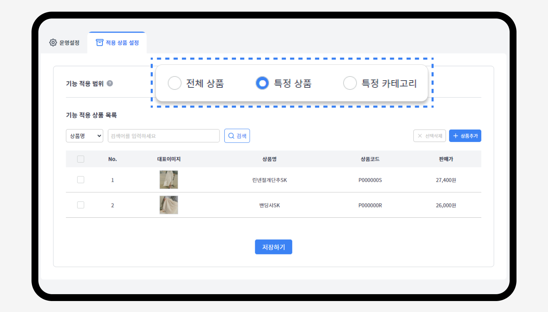Check the box for 밴딩샤SK row
This screenshot has width=548, height=312.
pyautogui.click(x=81, y=205)
